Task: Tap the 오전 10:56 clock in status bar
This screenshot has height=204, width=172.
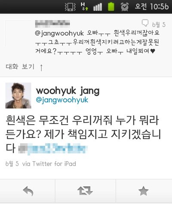Action: (152, 6)
